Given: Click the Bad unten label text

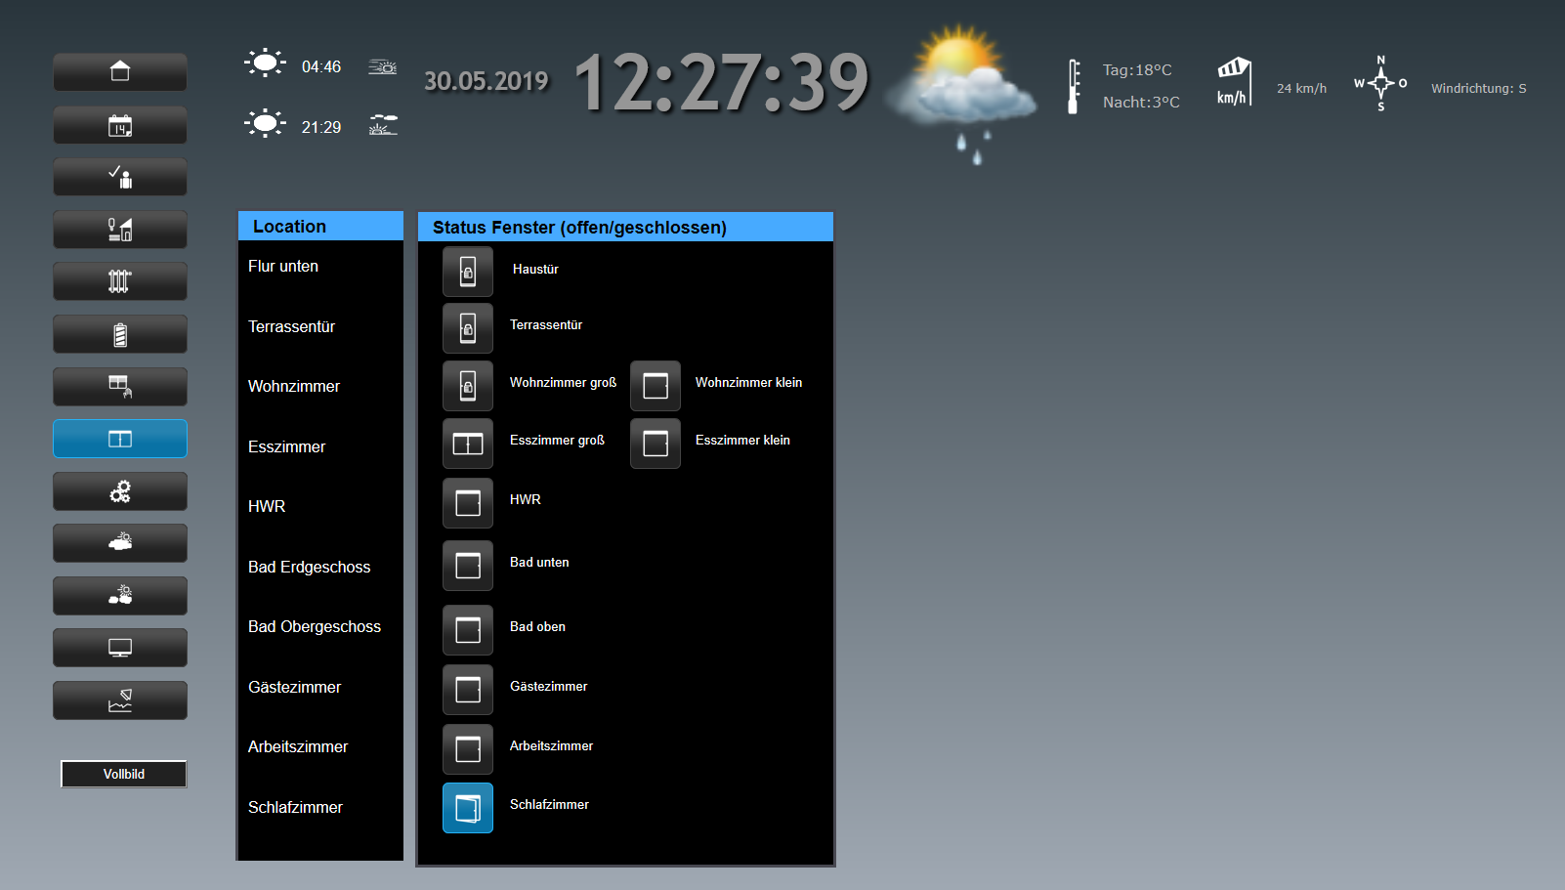Looking at the screenshot, I should click(539, 562).
